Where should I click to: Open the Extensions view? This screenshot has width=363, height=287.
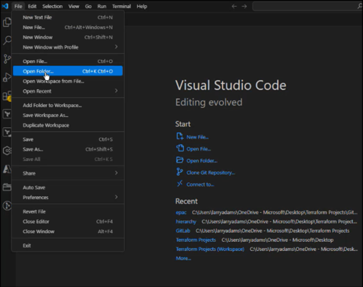coord(7,96)
